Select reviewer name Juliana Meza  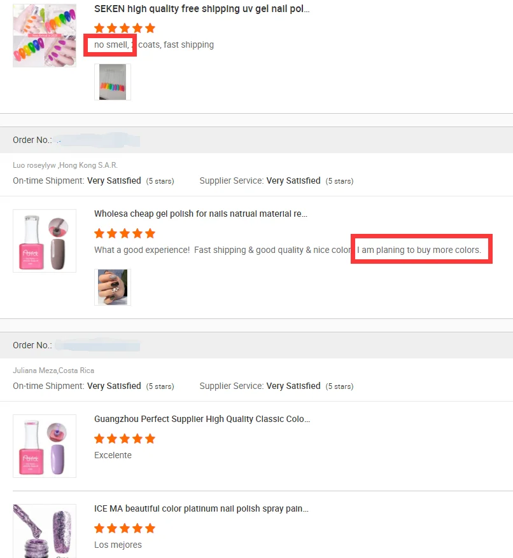[x=34, y=371]
